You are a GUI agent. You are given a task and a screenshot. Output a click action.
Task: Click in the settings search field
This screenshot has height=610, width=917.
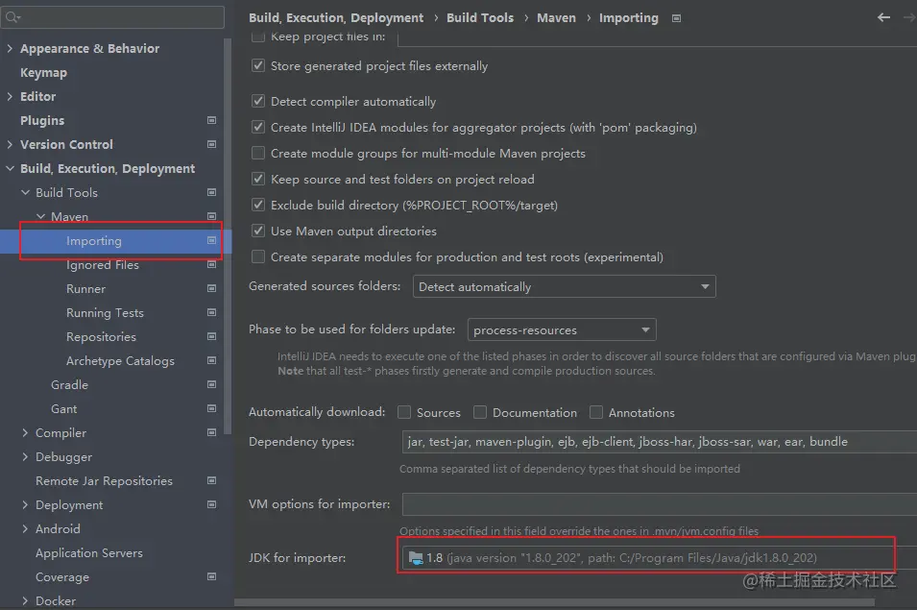point(112,17)
